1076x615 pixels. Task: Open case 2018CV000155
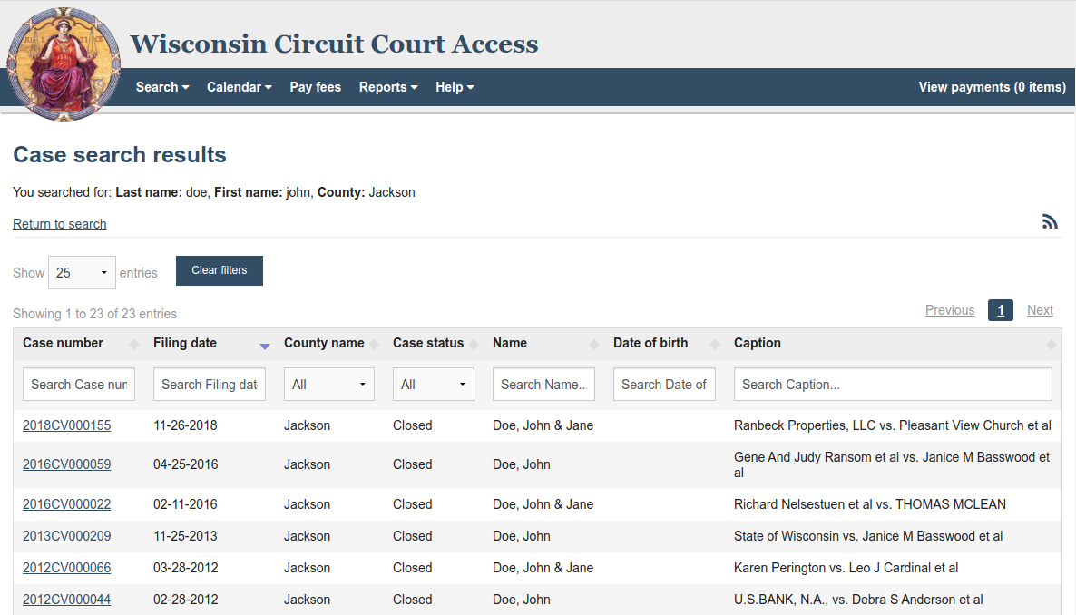pos(66,425)
